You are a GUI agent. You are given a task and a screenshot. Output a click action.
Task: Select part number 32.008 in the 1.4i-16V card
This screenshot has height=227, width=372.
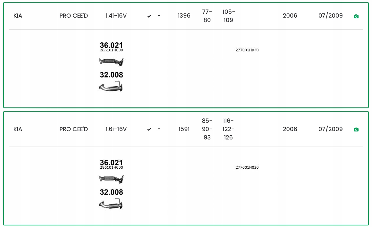[111, 75]
